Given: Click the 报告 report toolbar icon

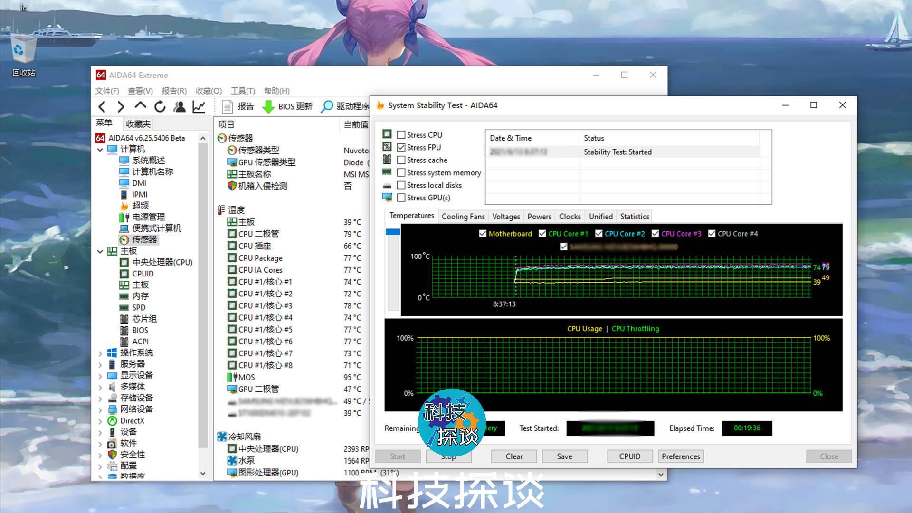Looking at the screenshot, I should point(228,106).
